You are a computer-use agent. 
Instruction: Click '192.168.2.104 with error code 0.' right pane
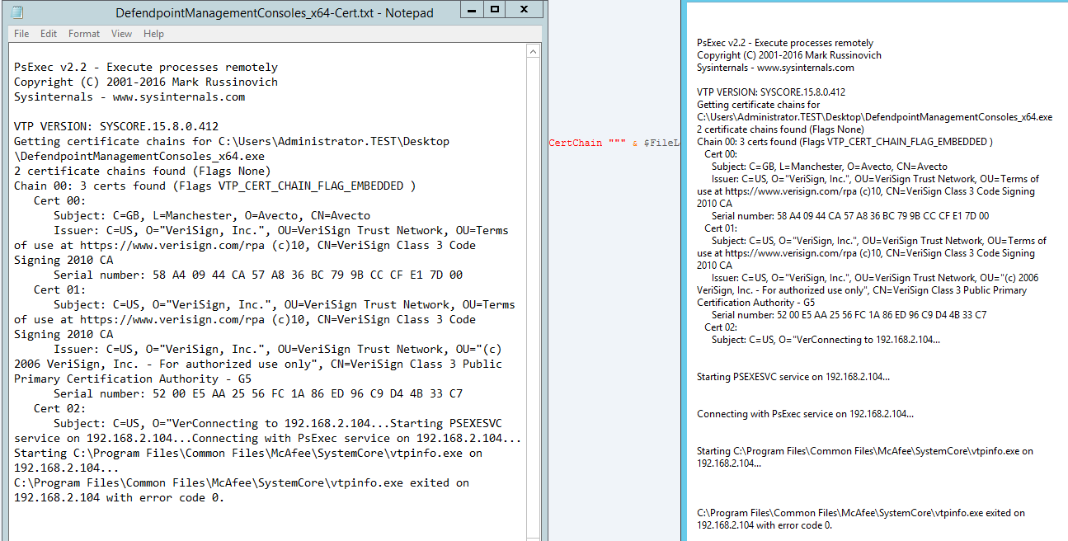click(x=765, y=525)
